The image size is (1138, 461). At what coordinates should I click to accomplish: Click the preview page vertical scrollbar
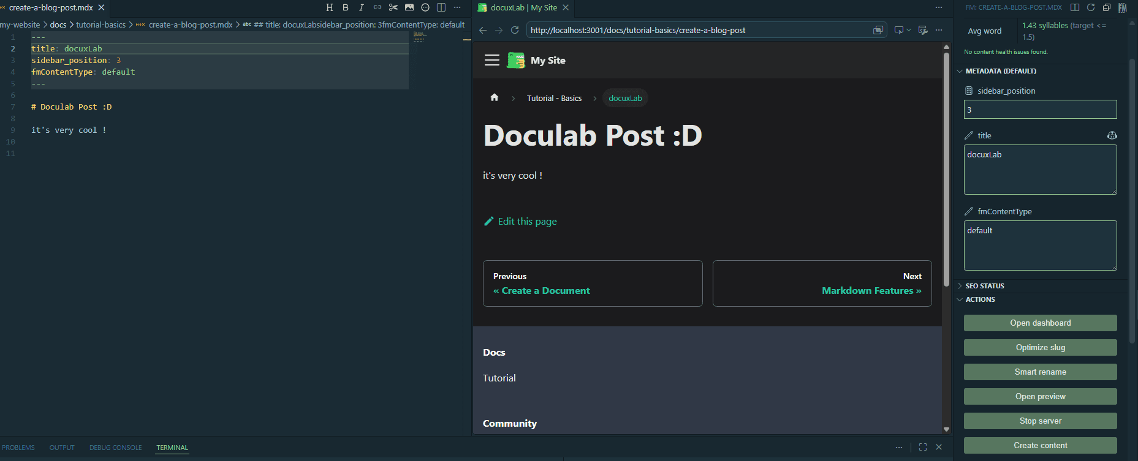click(x=946, y=170)
